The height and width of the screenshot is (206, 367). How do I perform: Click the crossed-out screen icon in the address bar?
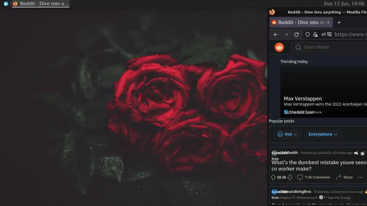(329, 35)
